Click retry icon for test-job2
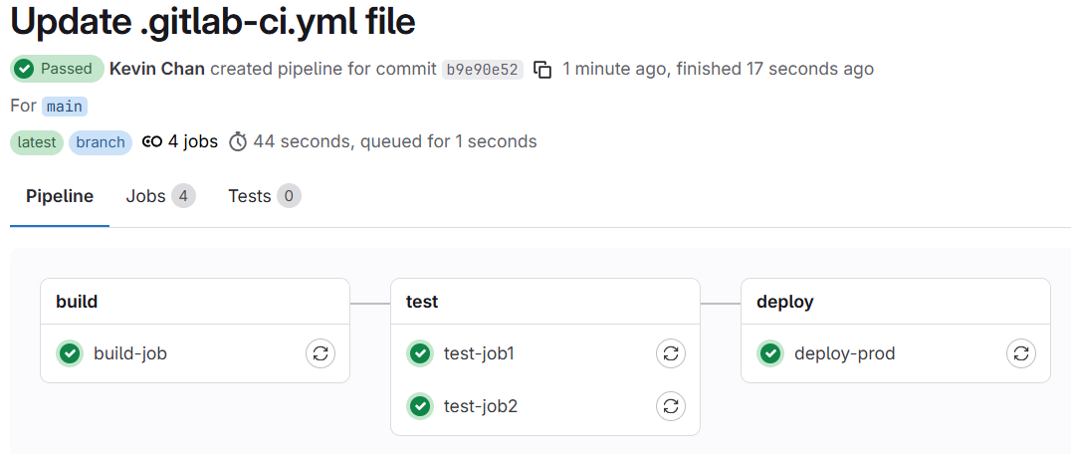This screenshot has width=1071, height=454. click(671, 405)
